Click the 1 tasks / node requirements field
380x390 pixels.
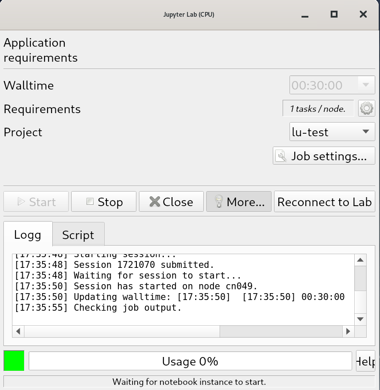tap(318, 108)
